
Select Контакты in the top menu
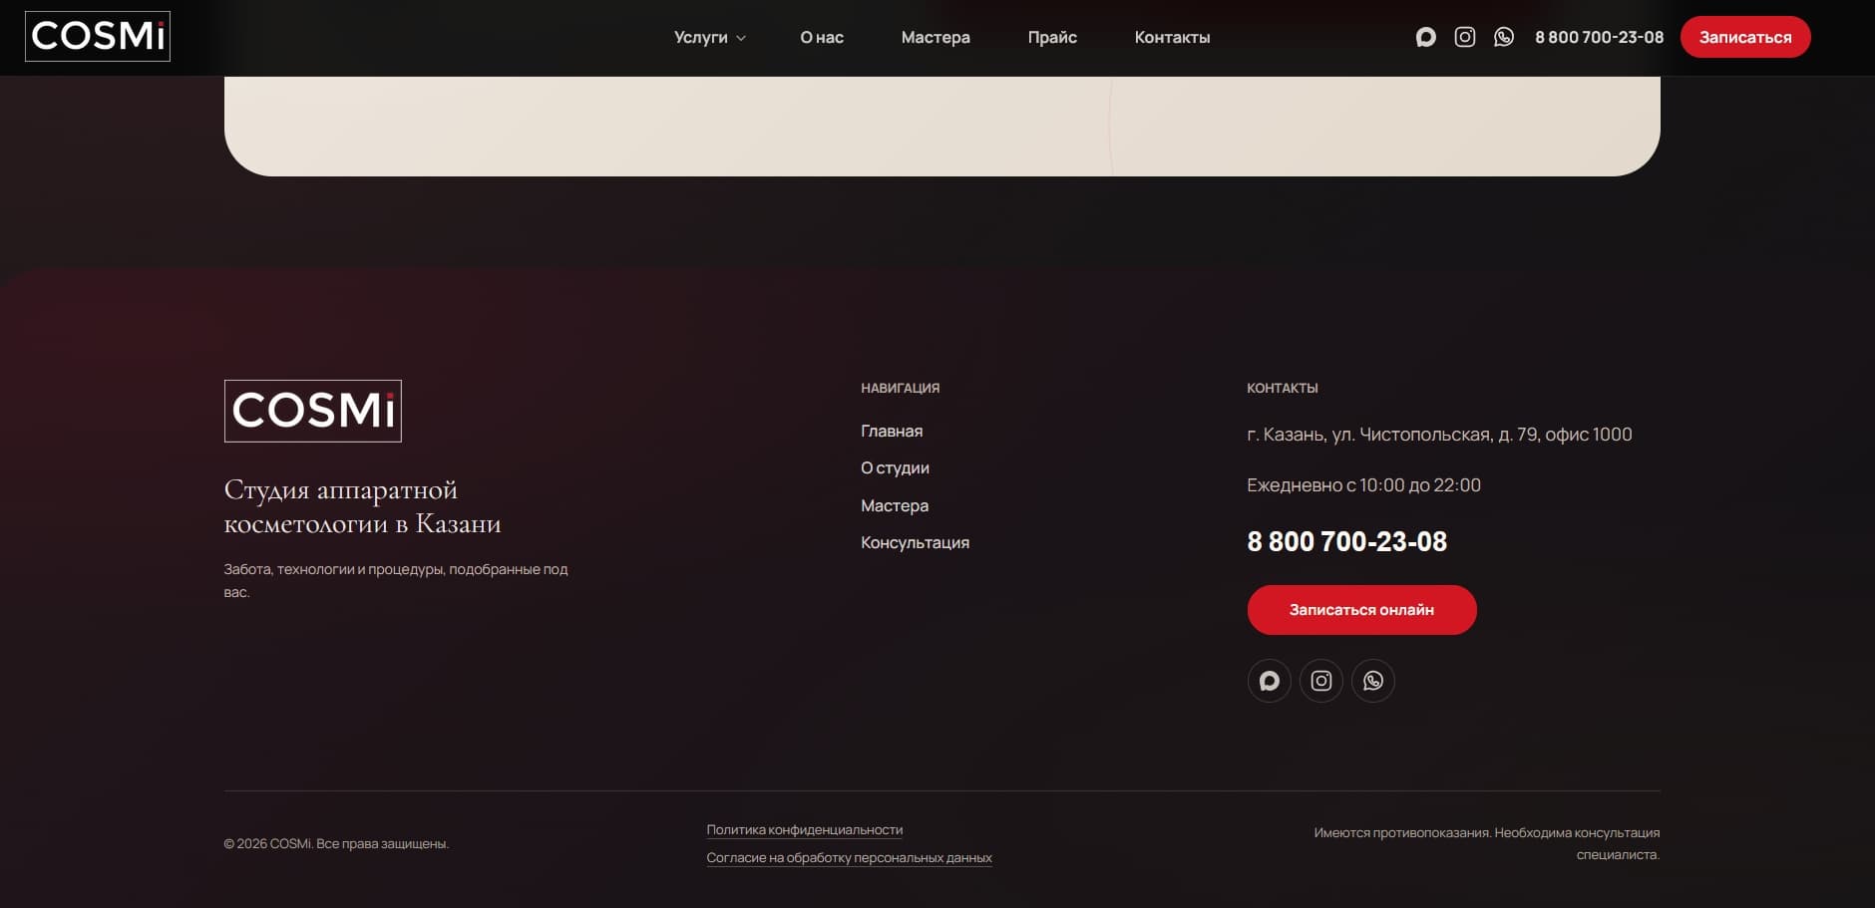click(1172, 38)
